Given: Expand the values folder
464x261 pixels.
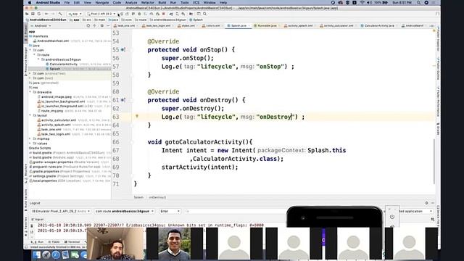Looking at the screenshot, I should tap(30, 144).
